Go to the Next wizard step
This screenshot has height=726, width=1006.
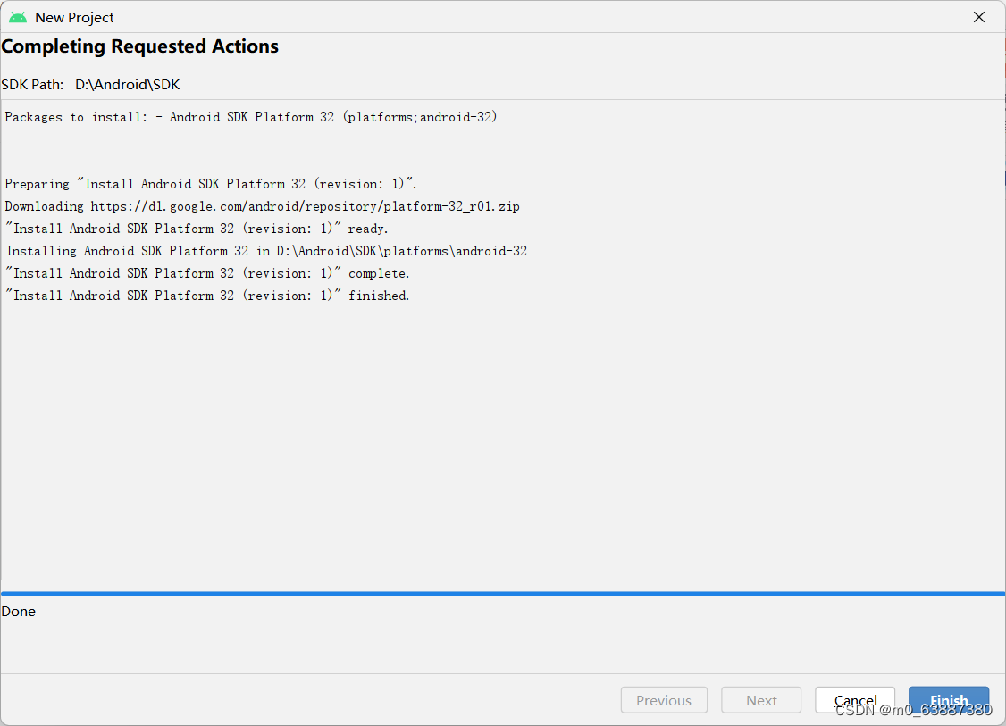click(761, 700)
